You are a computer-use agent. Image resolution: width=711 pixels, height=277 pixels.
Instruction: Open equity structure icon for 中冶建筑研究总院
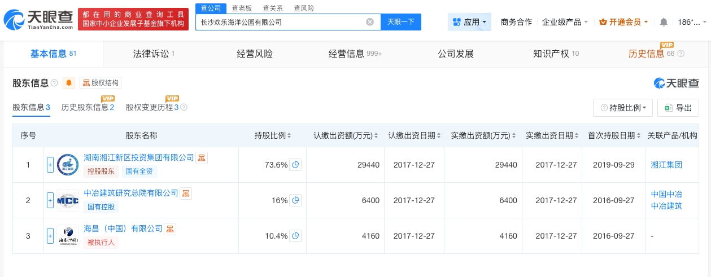186,193
